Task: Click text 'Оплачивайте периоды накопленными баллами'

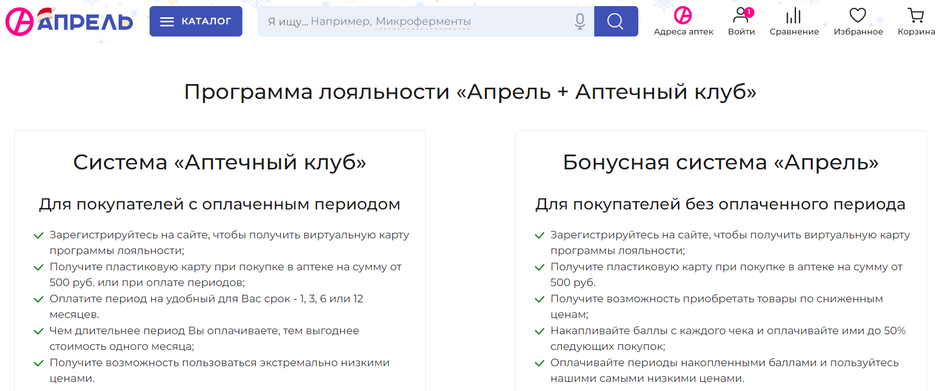Action: point(683,363)
